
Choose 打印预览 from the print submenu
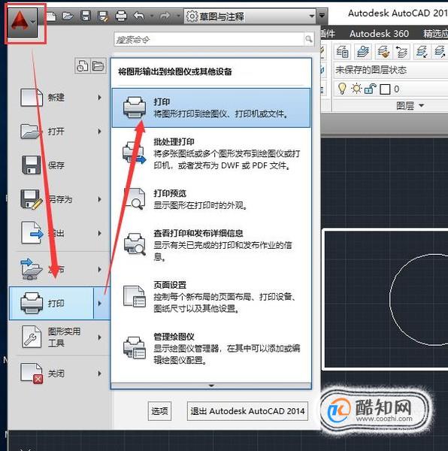coord(211,199)
